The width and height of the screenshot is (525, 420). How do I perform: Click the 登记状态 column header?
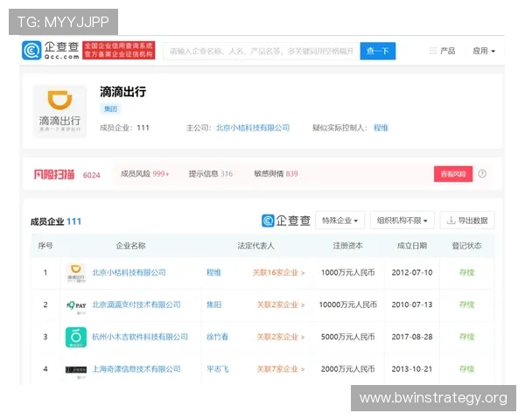[x=466, y=246]
